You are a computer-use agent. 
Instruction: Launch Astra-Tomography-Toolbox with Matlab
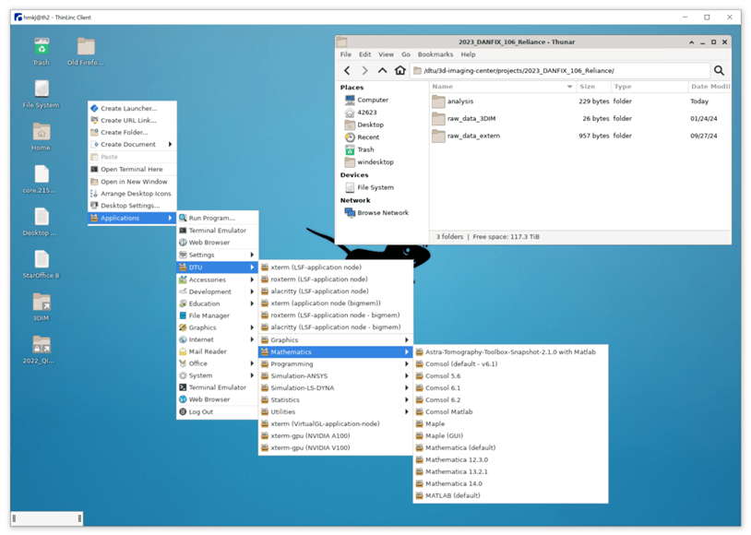(510, 352)
